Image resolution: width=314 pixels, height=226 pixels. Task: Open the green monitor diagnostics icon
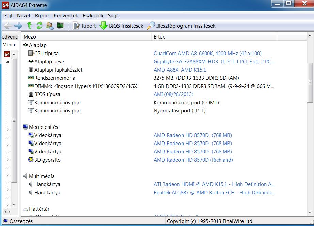tap(60, 26)
